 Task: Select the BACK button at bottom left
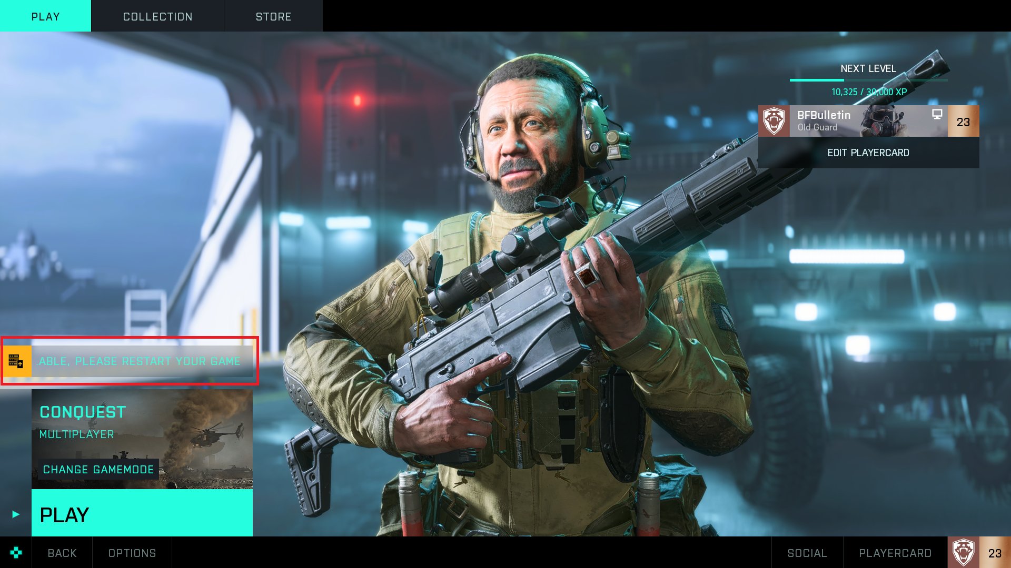[x=62, y=553]
